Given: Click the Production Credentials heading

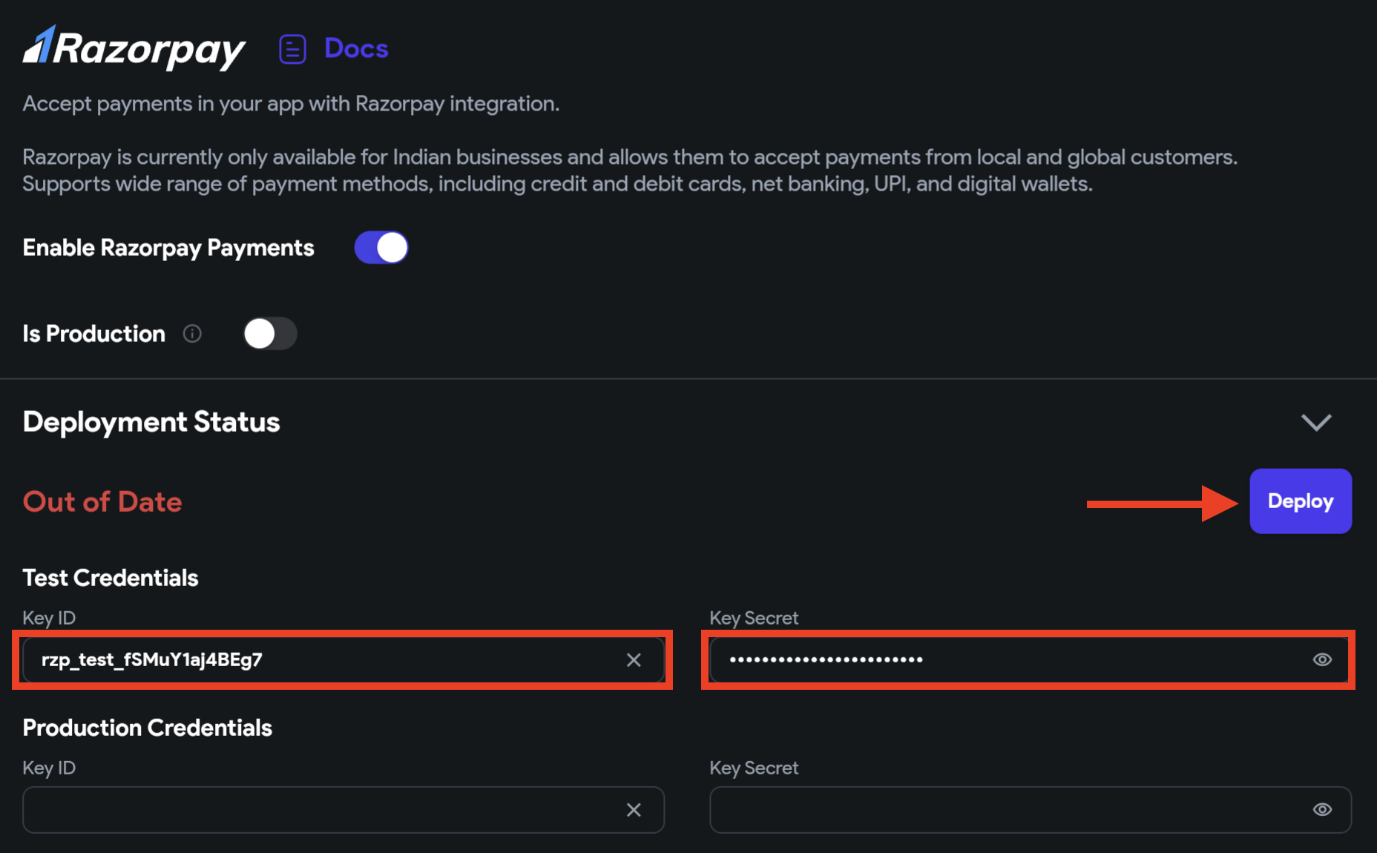Looking at the screenshot, I should (x=148, y=728).
